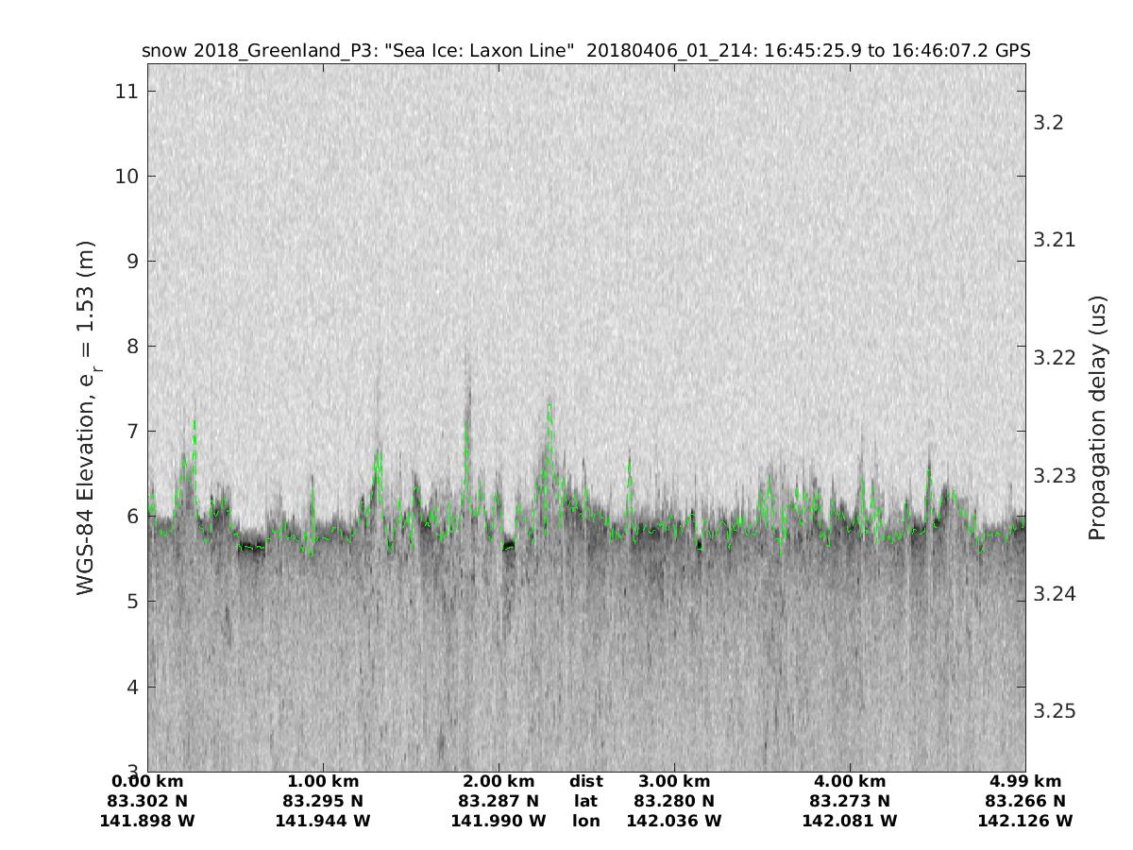Click the '142.081 W' longitude label
The height and width of the screenshot is (850, 1133).
[850, 821]
